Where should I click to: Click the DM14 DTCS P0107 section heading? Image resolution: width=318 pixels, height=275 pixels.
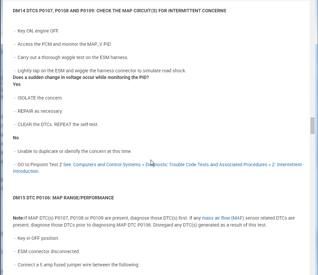pos(119,11)
